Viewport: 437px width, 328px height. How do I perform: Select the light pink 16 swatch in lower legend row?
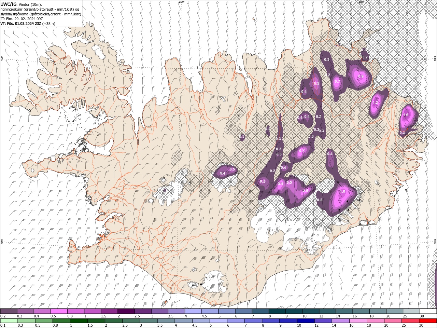click(358, 321)
